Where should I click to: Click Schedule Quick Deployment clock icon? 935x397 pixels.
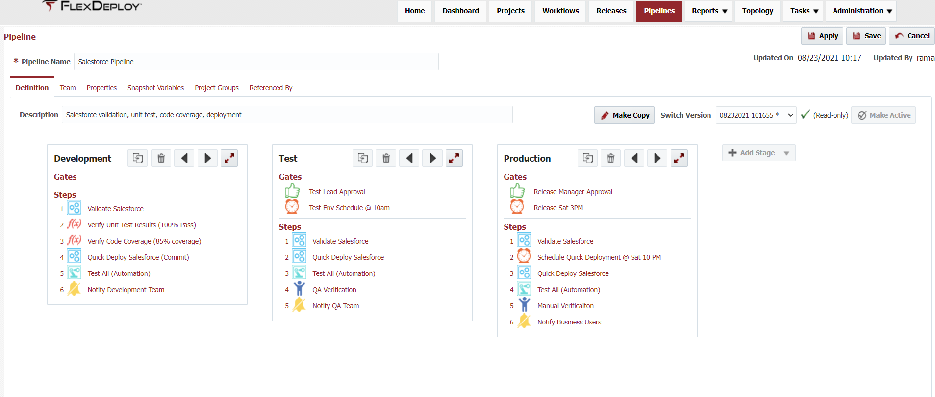coord(524,256)
